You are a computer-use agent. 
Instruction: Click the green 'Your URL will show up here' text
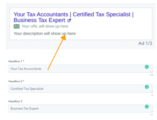[45, 26]
